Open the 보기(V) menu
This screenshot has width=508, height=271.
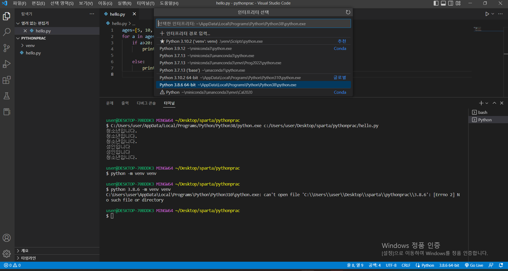[86, 3]
